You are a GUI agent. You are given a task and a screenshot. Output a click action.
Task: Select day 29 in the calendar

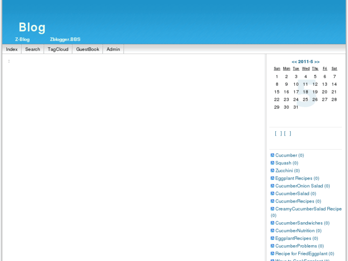tap(277, 107)
